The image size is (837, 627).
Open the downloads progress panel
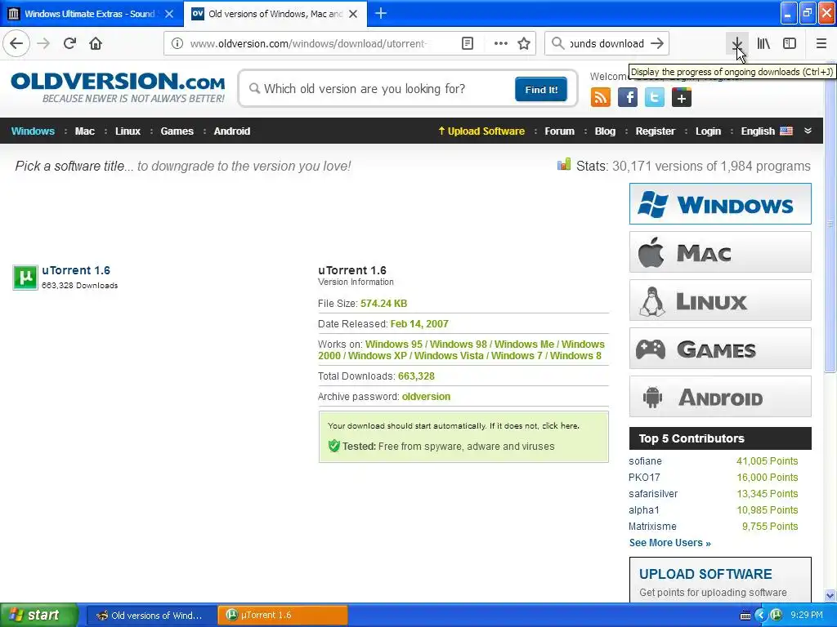(x=737, y=44)
